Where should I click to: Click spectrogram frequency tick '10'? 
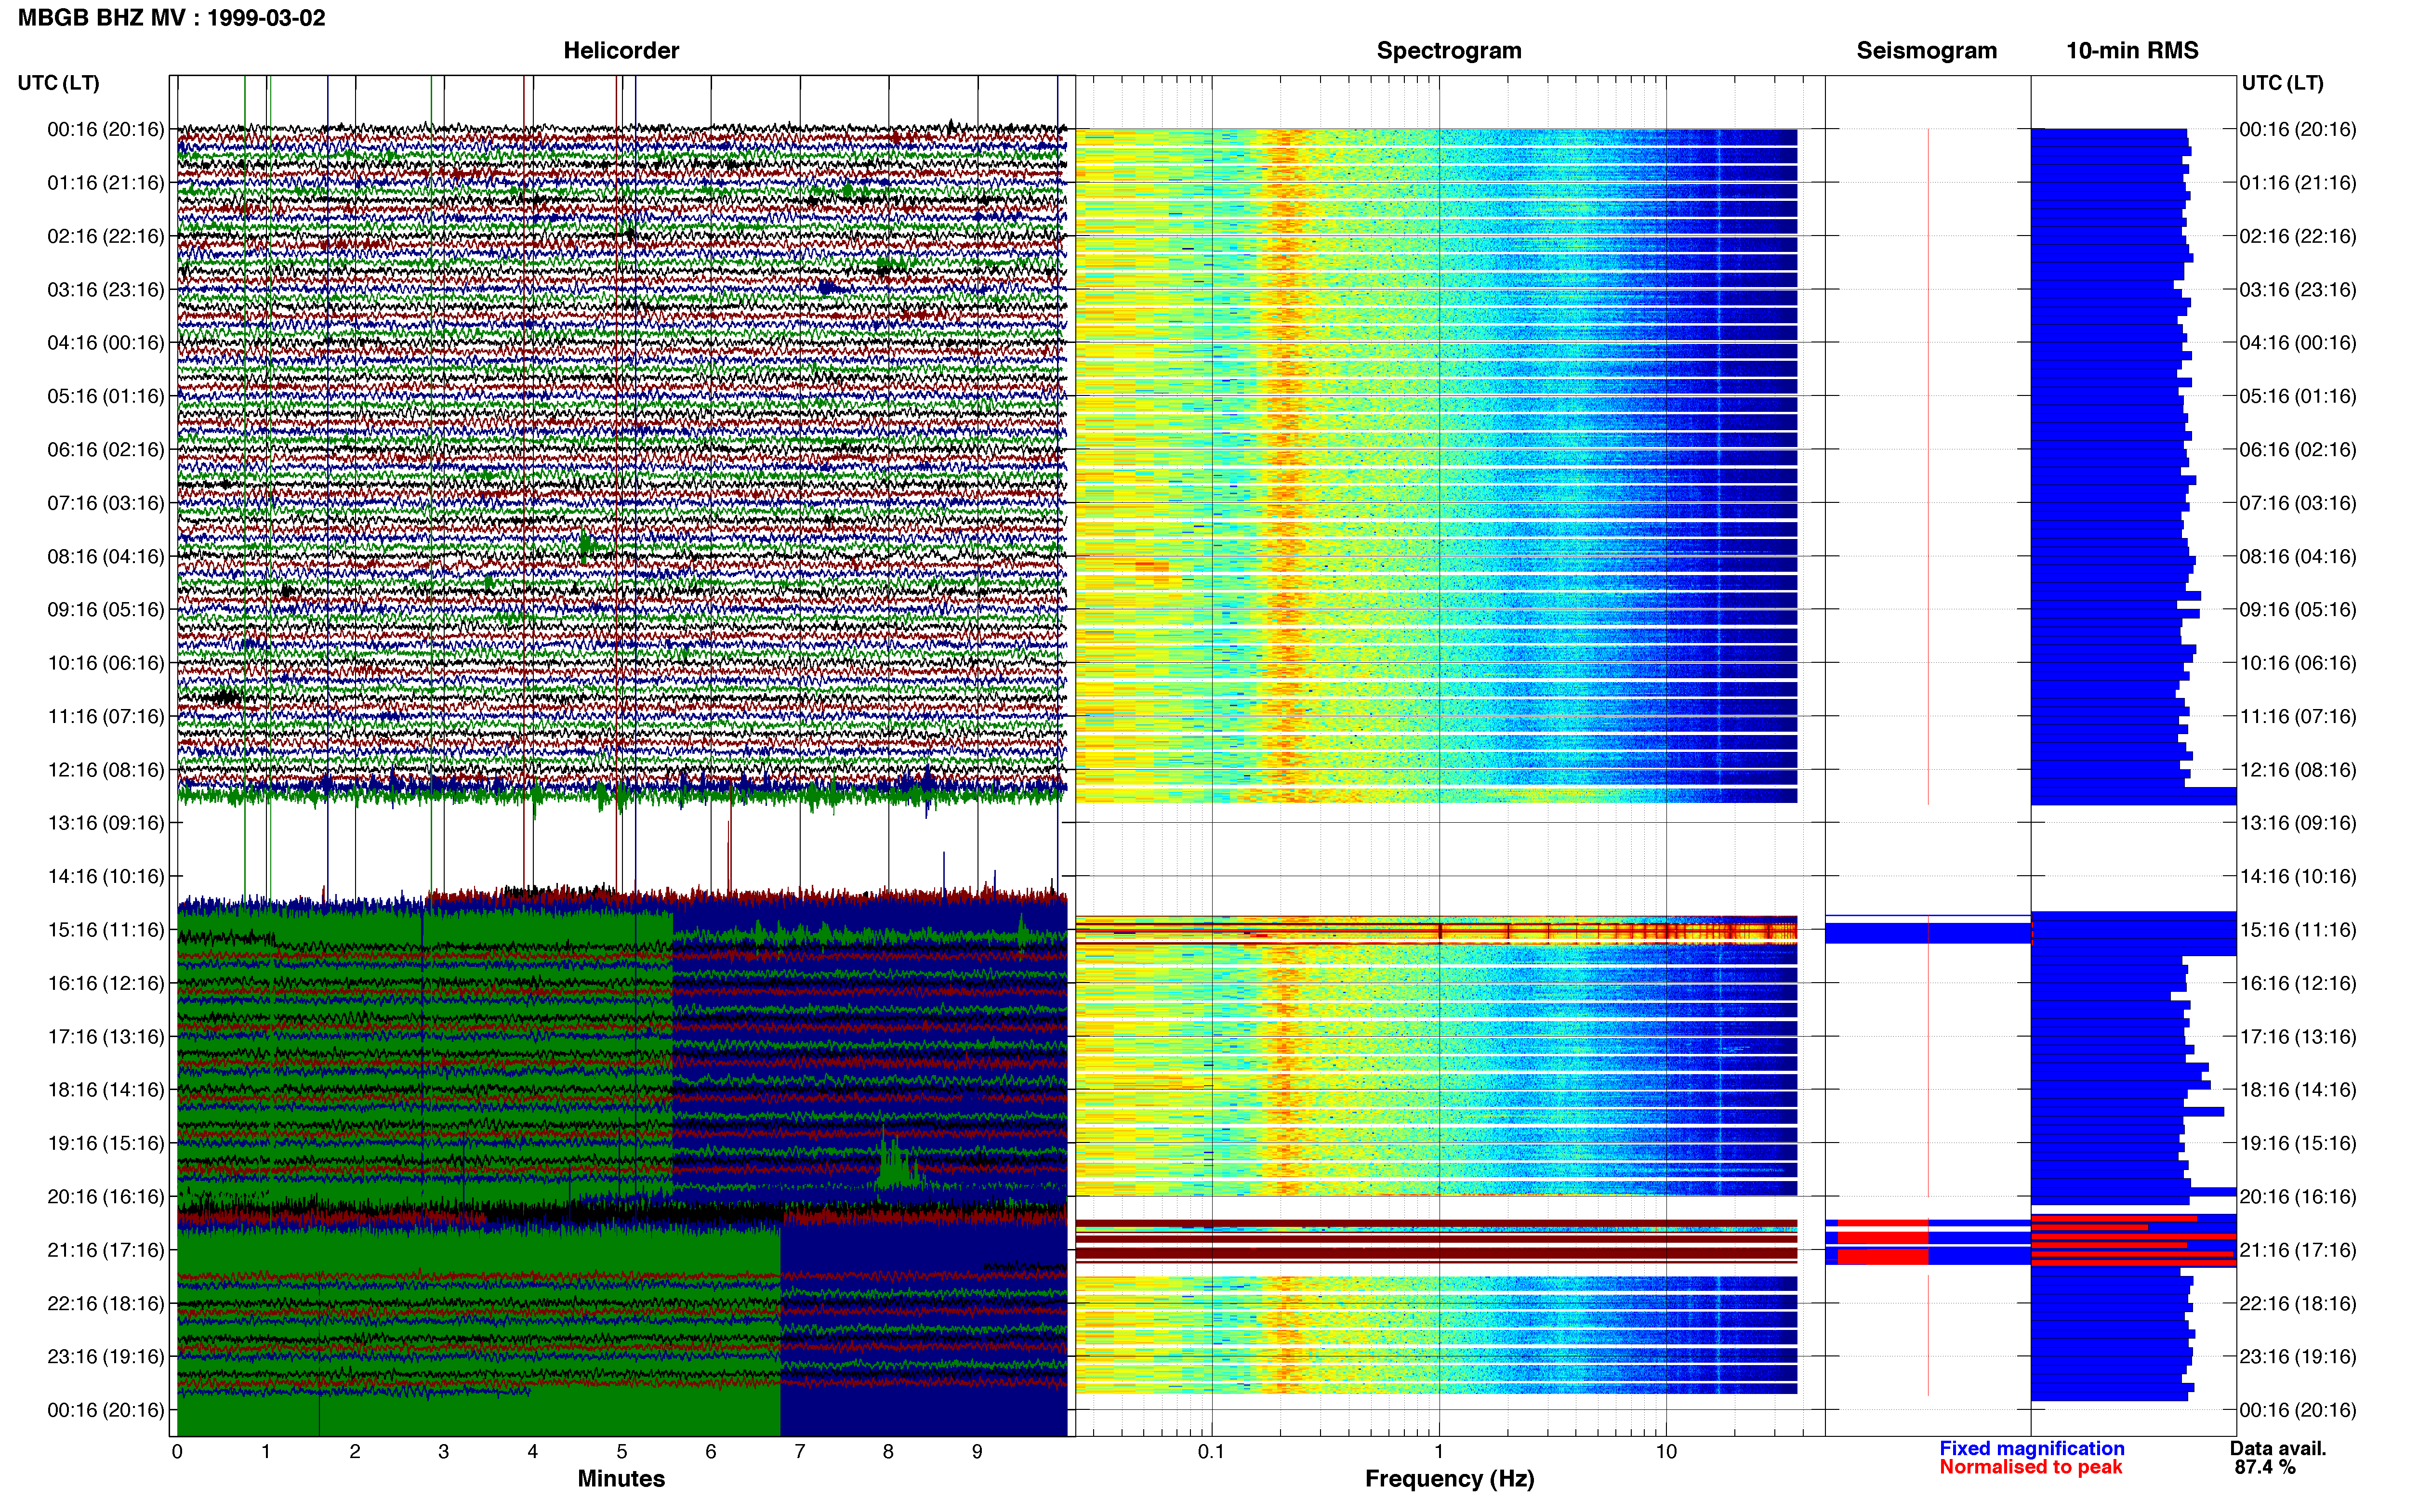1666,1451
